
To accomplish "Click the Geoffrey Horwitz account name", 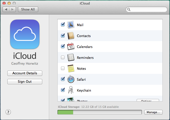I will [25, 63].
